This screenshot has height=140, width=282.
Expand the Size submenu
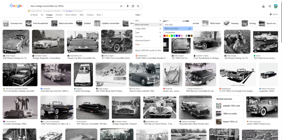coord(148,21)
